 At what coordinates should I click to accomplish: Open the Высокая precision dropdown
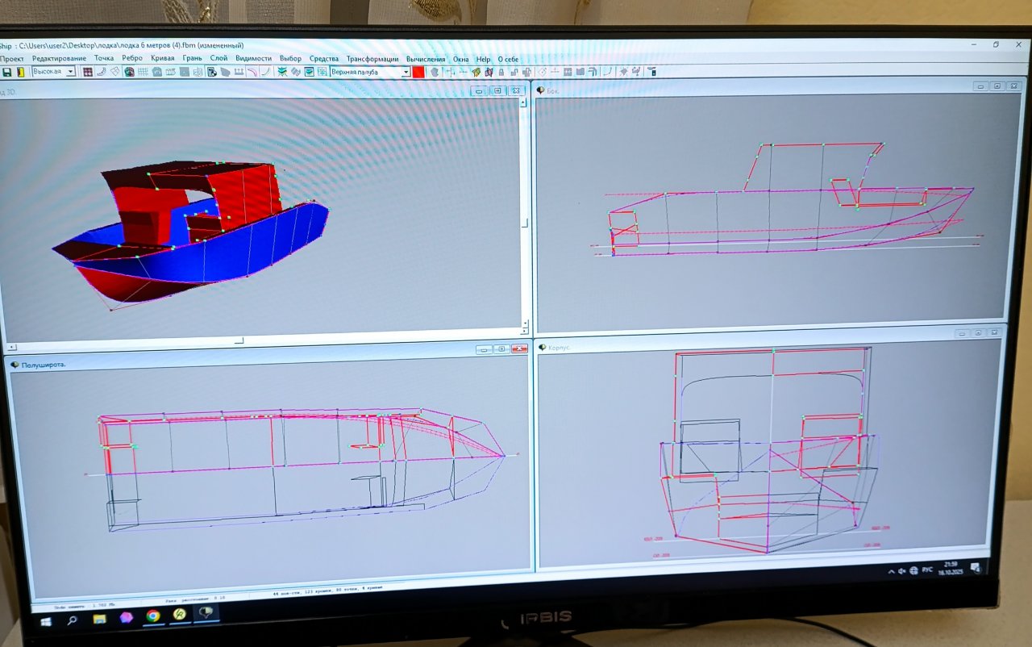click(70, 72)
